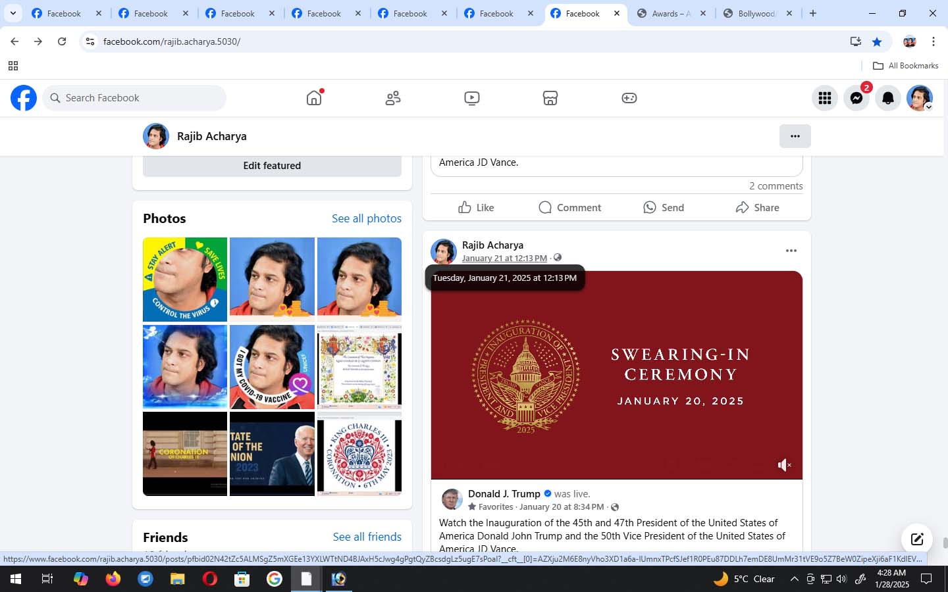Open the Friends icon in top nav
948x592 pixels.
[x=393, y=98]
